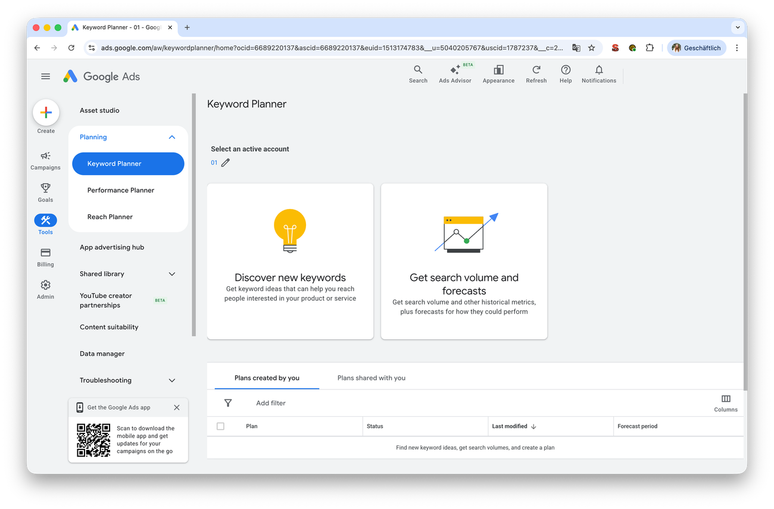Choose Discover new keywords card

point(290,261)
